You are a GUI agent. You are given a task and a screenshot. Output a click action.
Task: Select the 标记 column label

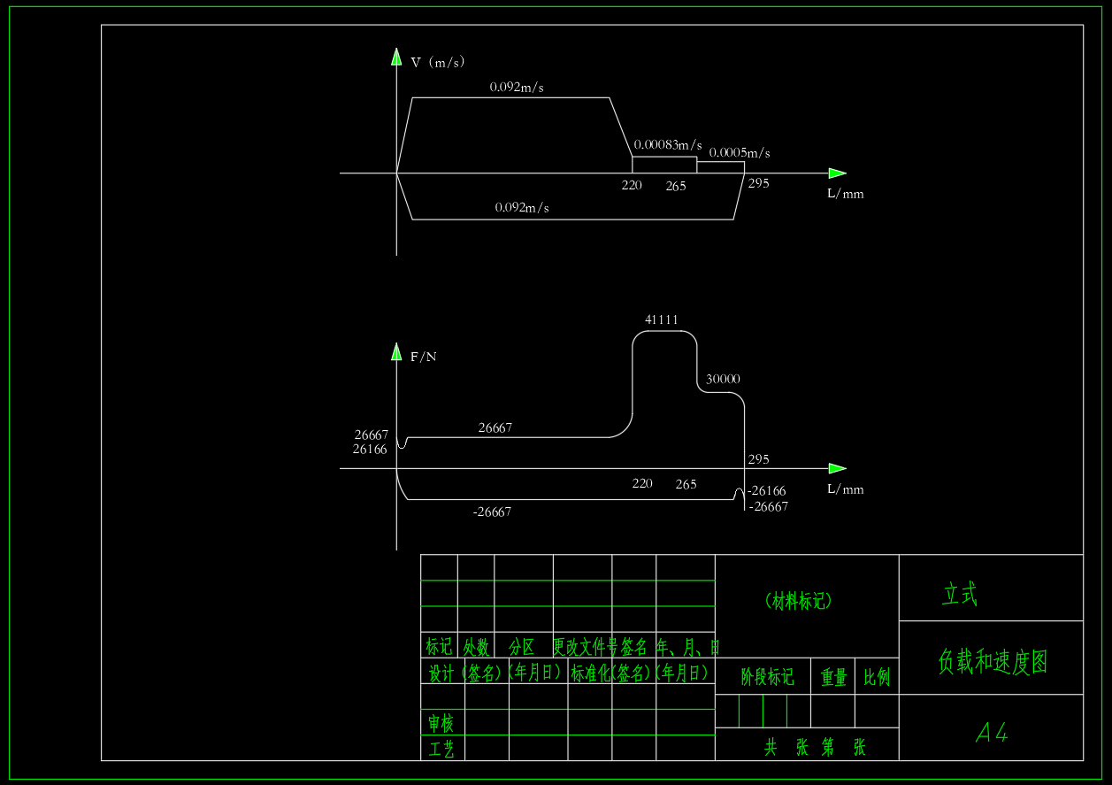pos(439,646)
